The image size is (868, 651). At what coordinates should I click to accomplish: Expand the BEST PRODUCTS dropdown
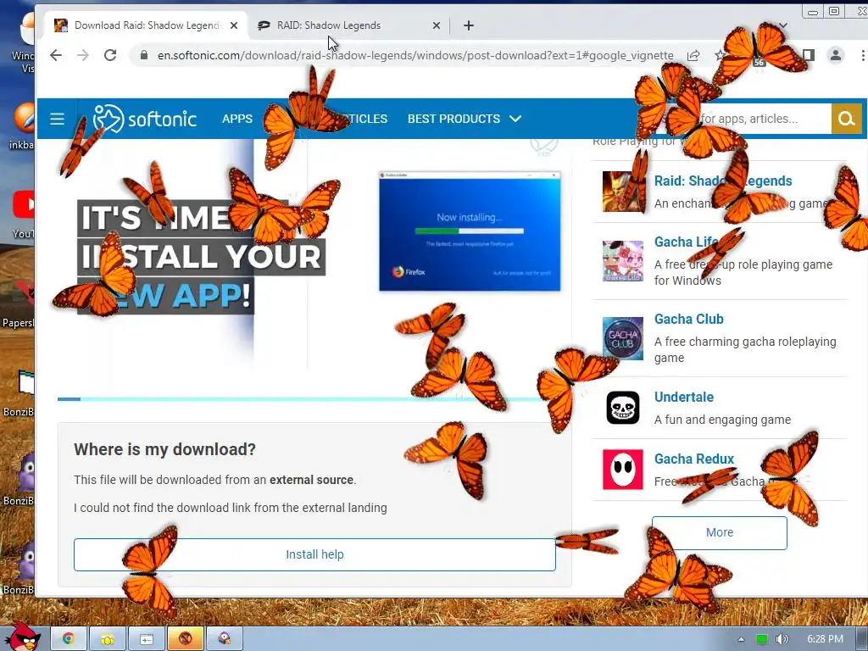[x=465, y=119]
